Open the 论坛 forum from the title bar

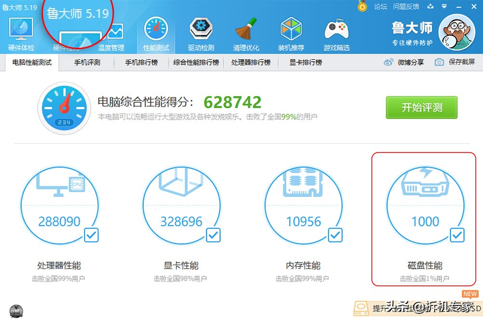pyautogui.click(x=380, y=6)
